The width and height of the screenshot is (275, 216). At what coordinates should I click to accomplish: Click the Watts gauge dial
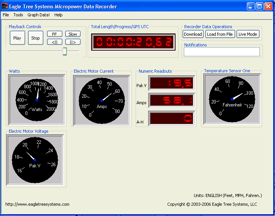tap(37, 99)
